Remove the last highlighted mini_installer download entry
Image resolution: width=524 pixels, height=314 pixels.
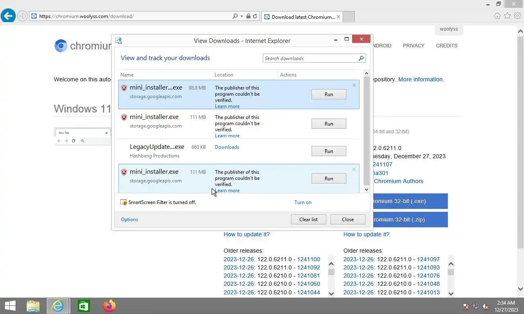(354, 170)
